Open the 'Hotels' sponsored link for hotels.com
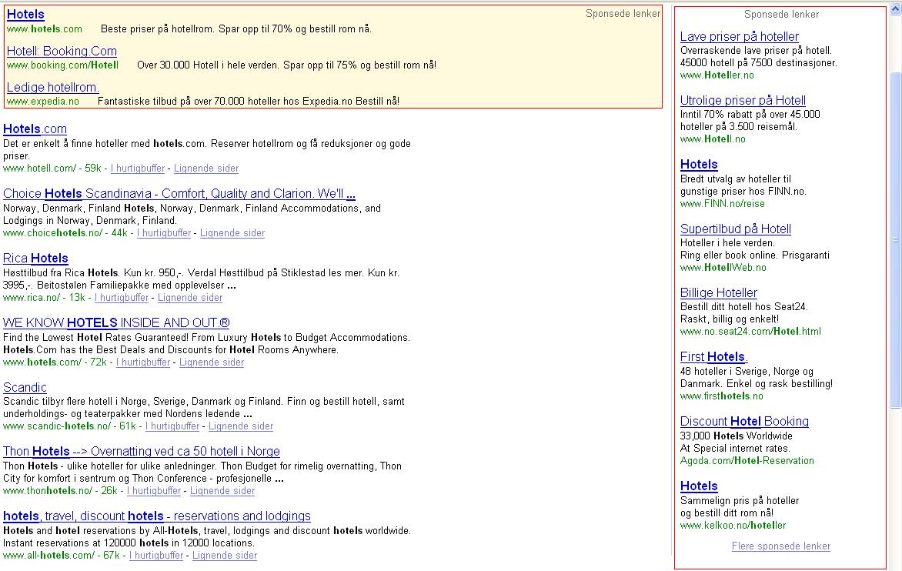This screenshot has width=902, height=571. pos(25,15)
